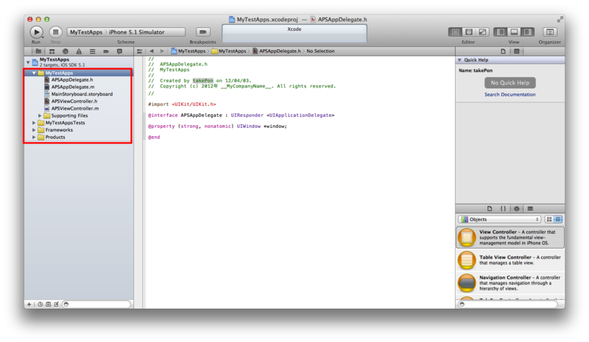The width and height of the screenshot is (589, 342).
Task: Click the takePon author name in code
Action: pyautogui.click(x=203, y=81)
